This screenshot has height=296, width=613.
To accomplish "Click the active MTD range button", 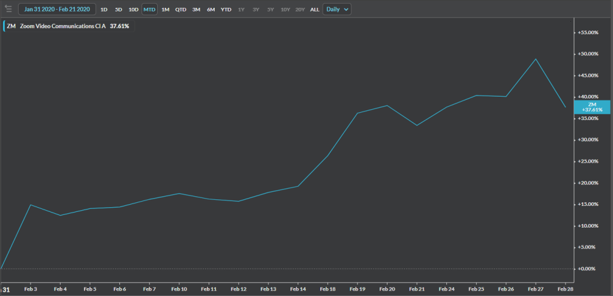I will pos(149,10).
